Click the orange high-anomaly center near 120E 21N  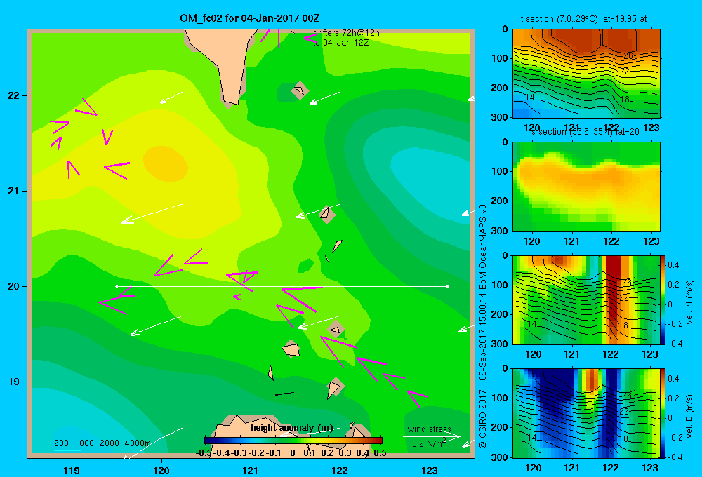[x=165, y=163]
